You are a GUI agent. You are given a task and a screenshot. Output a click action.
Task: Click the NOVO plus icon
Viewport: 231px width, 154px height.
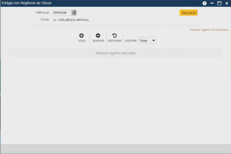click(82, 36)
